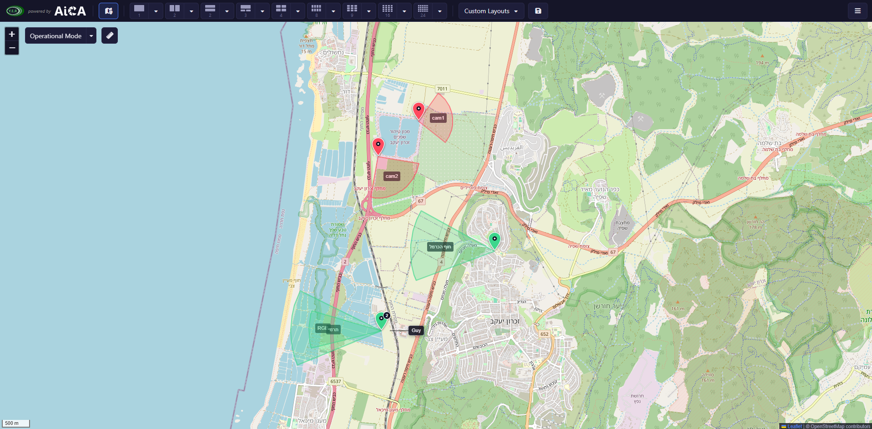Screen dimensions: 872x429
Task: Expand dropdown arrow beside 9-pane layout
Action: (369, 11)
